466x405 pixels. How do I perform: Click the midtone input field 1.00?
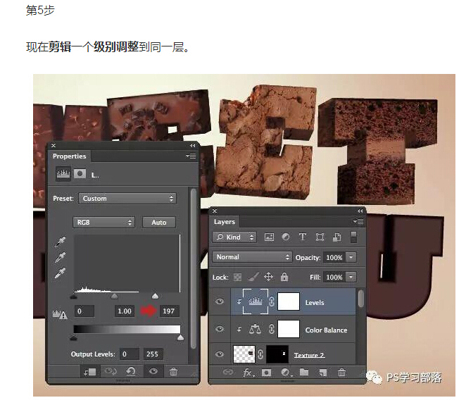pyautogui.click(x=125, y=311)
